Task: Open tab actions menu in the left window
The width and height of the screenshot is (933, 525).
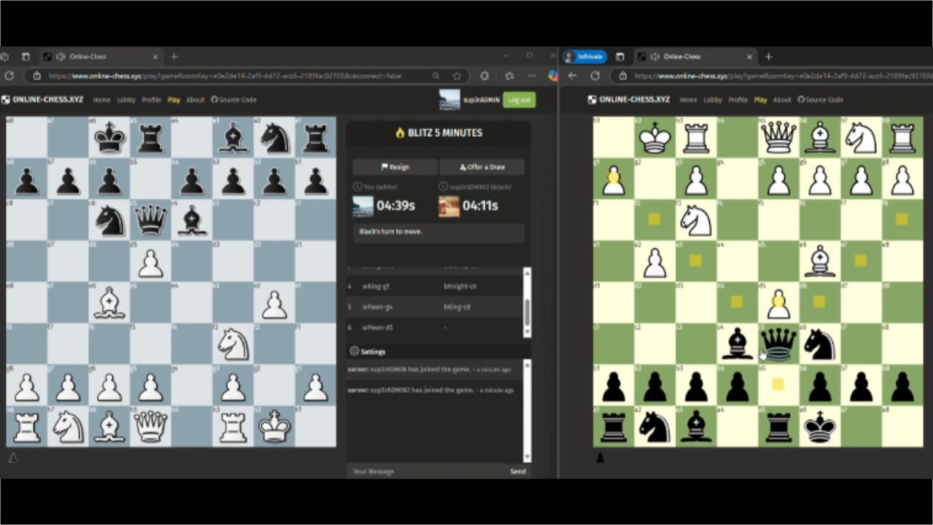Action: tap(26, 57)
